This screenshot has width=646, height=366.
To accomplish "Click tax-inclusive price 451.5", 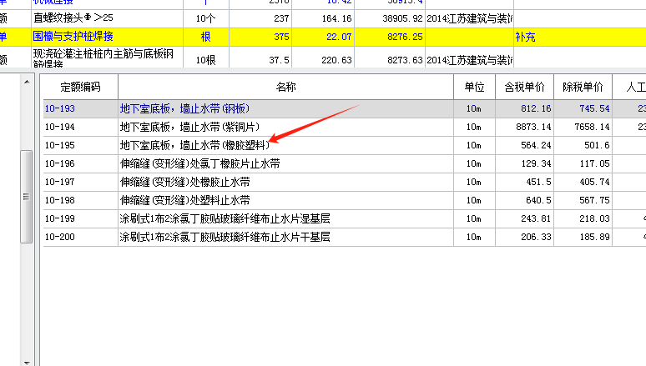I will (538, 182).
